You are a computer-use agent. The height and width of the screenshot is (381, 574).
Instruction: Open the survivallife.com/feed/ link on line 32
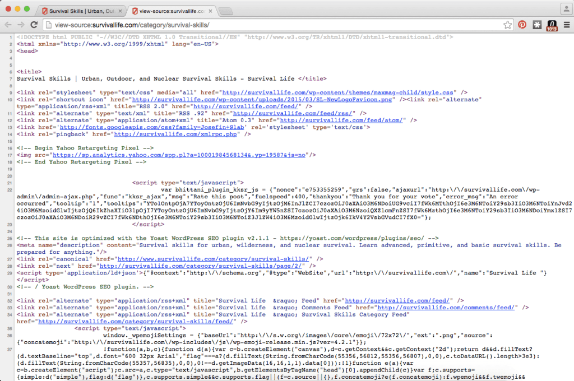[x=397, y=301]
